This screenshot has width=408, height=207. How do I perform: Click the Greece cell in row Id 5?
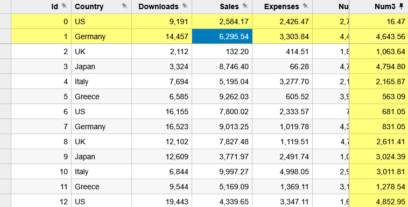coord(102,97)
